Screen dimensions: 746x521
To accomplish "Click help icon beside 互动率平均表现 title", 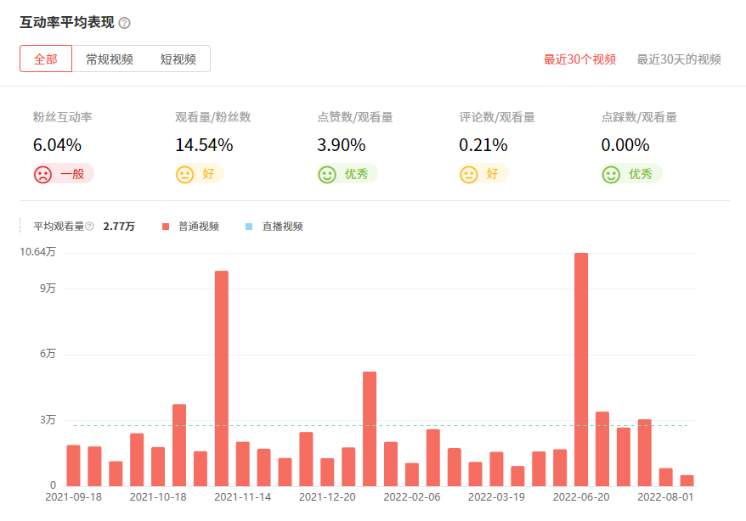I will click(125, 23).
